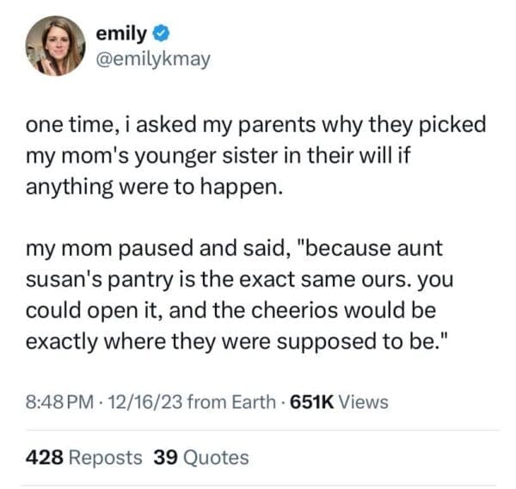Click the 8:48 PM timestamp
Image resolution: width=516 pixels, height=489 pixels.
click(x=57, y=402)
